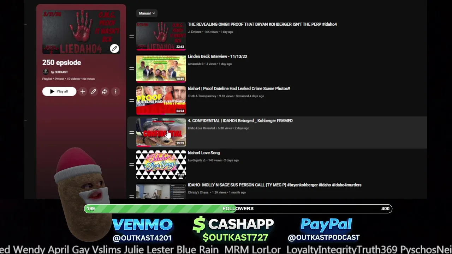Open title '4. CONFIDENTIAL | IDAHO4 Betrayed'

(240, 121)
